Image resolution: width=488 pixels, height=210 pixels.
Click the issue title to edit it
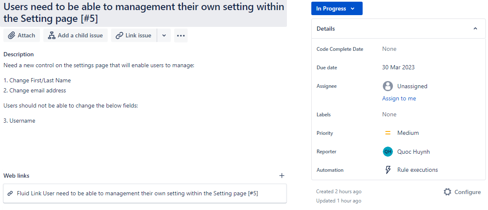(x=143, y=13)
